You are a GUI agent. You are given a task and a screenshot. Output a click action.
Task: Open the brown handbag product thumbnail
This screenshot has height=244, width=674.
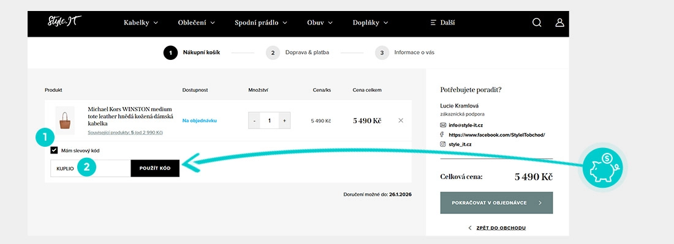[x=65, y=120]
